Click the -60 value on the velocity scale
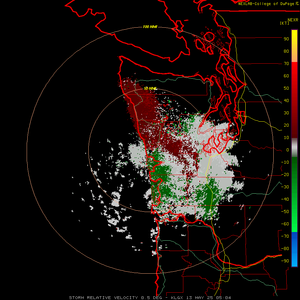300x300 pixels. [285, 224]
